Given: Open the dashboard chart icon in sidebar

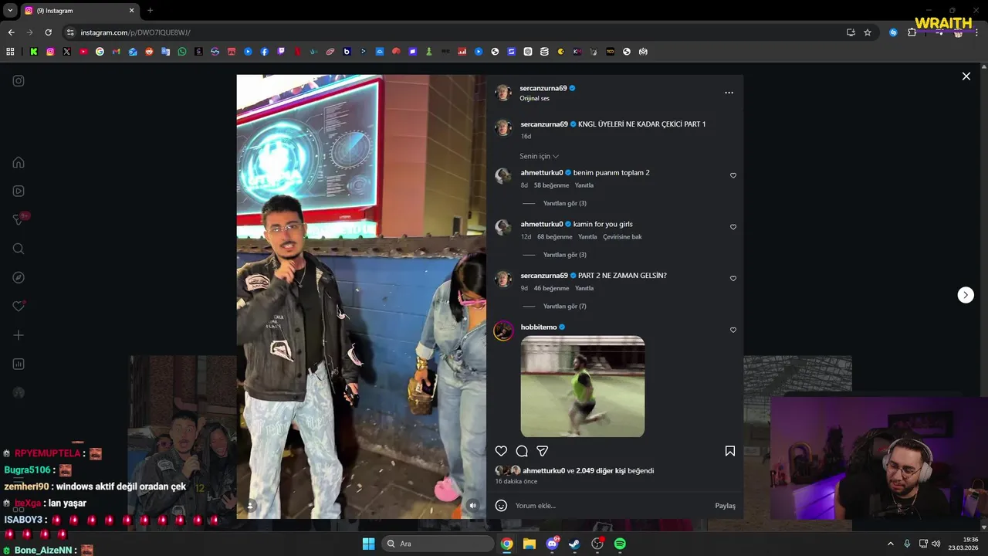Looking at the screenshot, I should [x=19, y=364].
